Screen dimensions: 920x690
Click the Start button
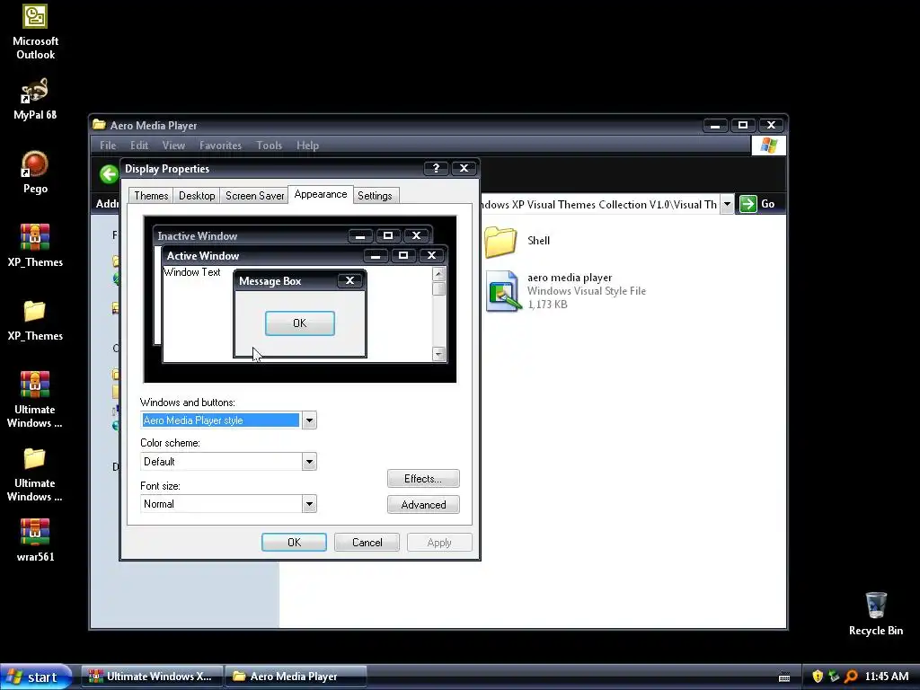35,677
